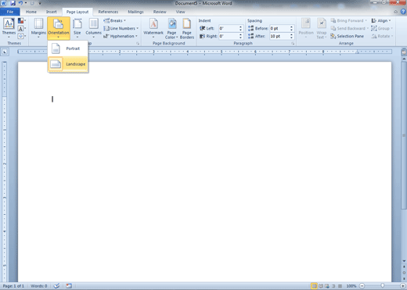Open the Selection Pane
Screen dimensions: 407x290
(347, 36)
